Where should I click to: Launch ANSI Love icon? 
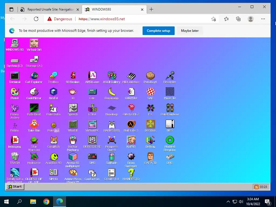(x=92, y=77)
